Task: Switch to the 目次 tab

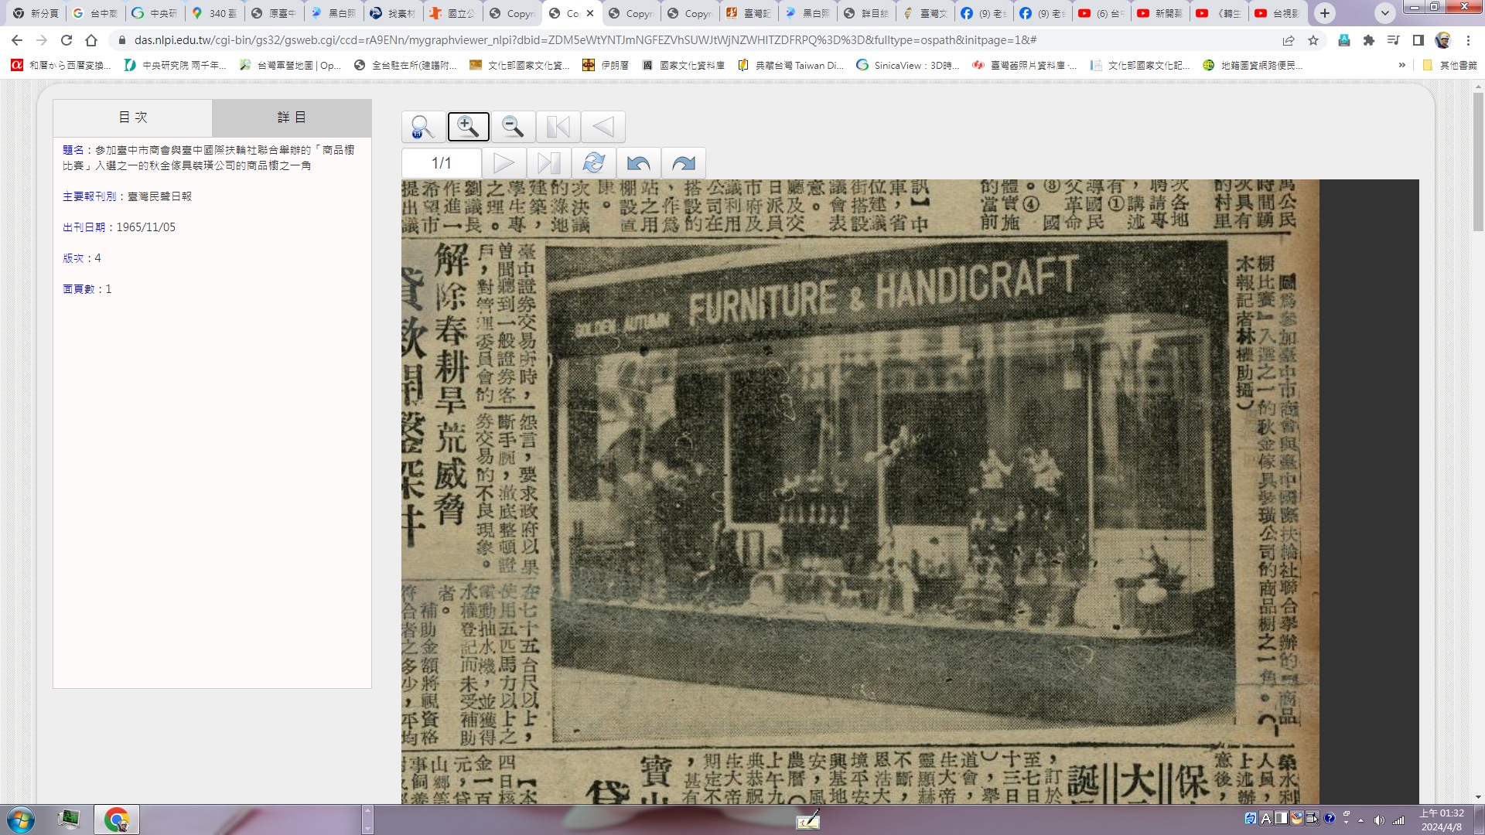Action: point(132,118)
